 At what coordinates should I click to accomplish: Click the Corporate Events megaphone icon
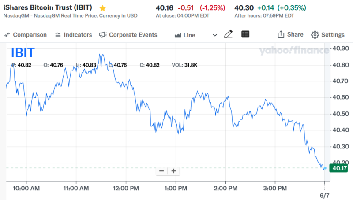tap(103, 35)
